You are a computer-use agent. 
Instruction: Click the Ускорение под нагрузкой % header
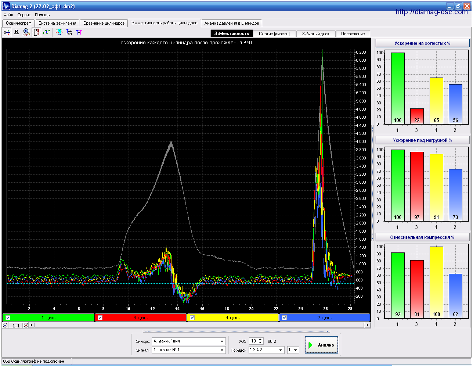click(x=422, y=140)
